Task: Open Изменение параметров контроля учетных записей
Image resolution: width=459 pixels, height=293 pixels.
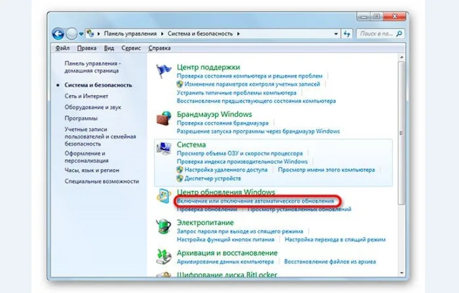Action: [252, 84]
